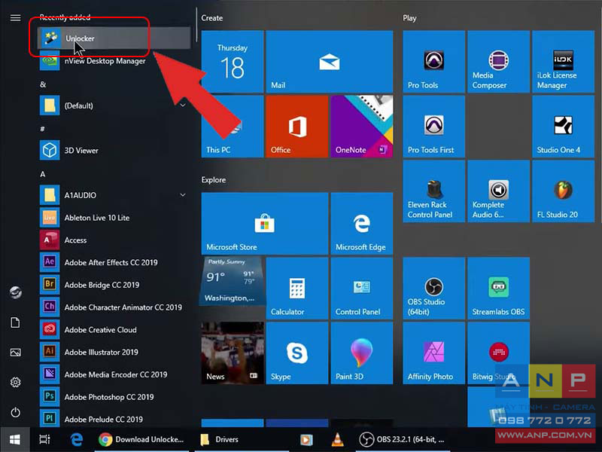Open the Media Composer tile

[498, 62]
